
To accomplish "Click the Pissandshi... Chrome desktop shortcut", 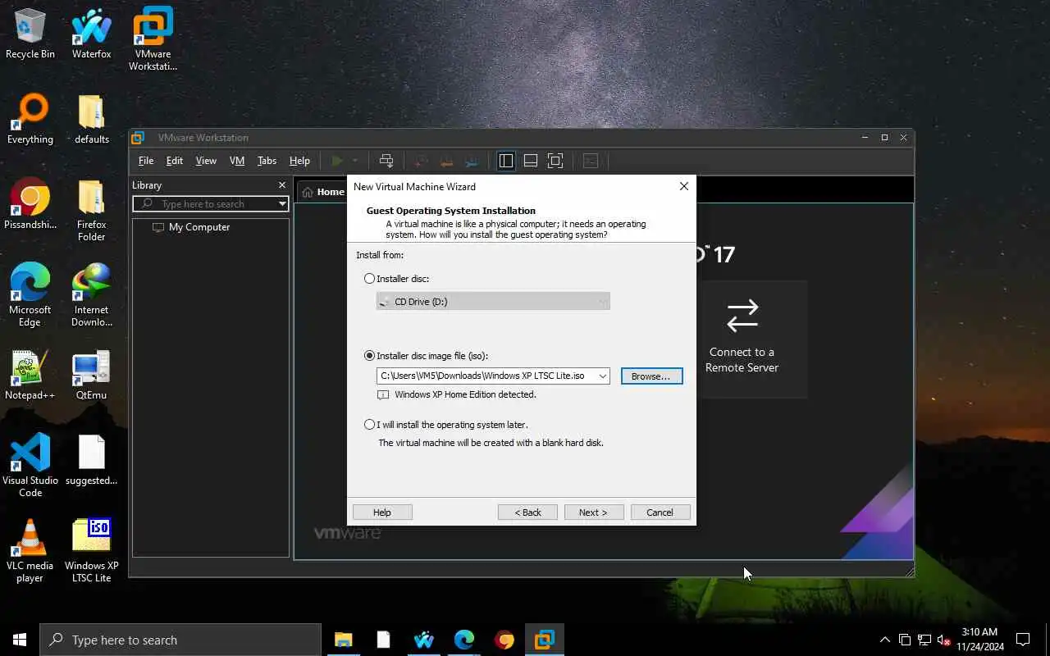I will [x=30, y=205].
